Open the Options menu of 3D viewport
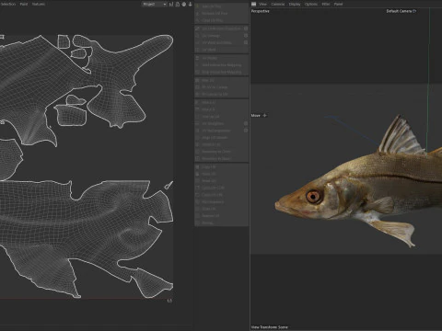Viewport: 442px width, 331px height. pos(311,4)
